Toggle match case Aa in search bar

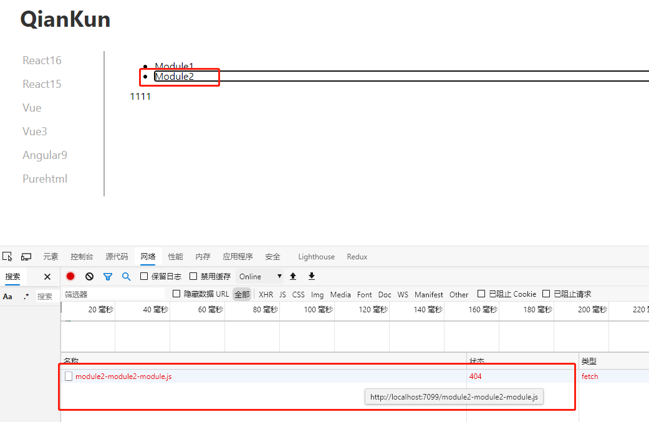coord(9,296)
